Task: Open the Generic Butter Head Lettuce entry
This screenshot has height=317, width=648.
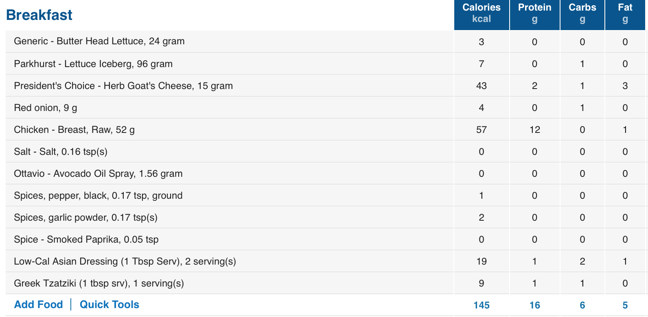Action: [99, 41]
